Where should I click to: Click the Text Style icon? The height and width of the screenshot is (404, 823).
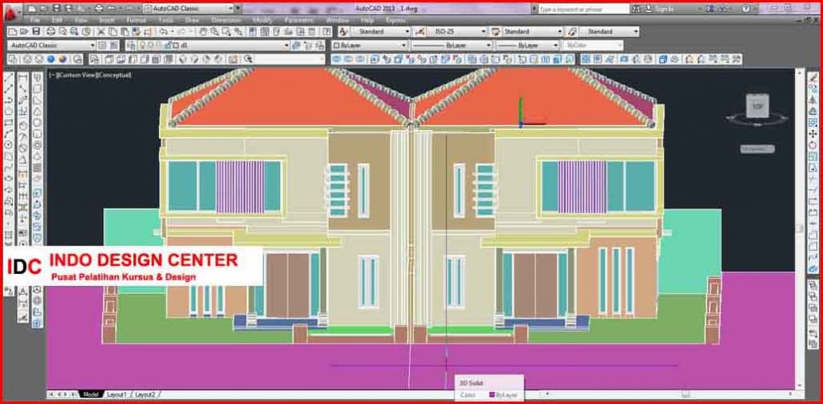pyautogui.click(x=344, y=31)
